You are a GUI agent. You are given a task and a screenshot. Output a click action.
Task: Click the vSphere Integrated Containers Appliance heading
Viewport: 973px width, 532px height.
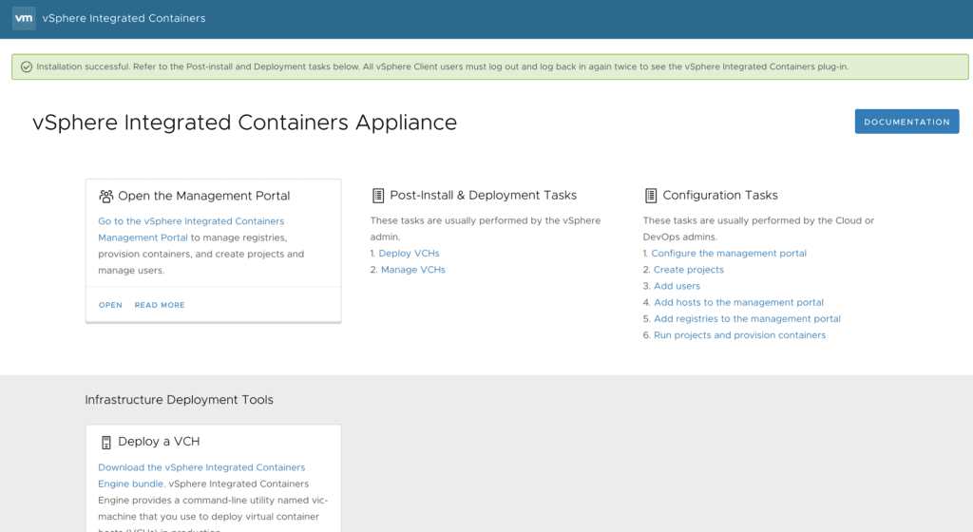click(244, 123)
